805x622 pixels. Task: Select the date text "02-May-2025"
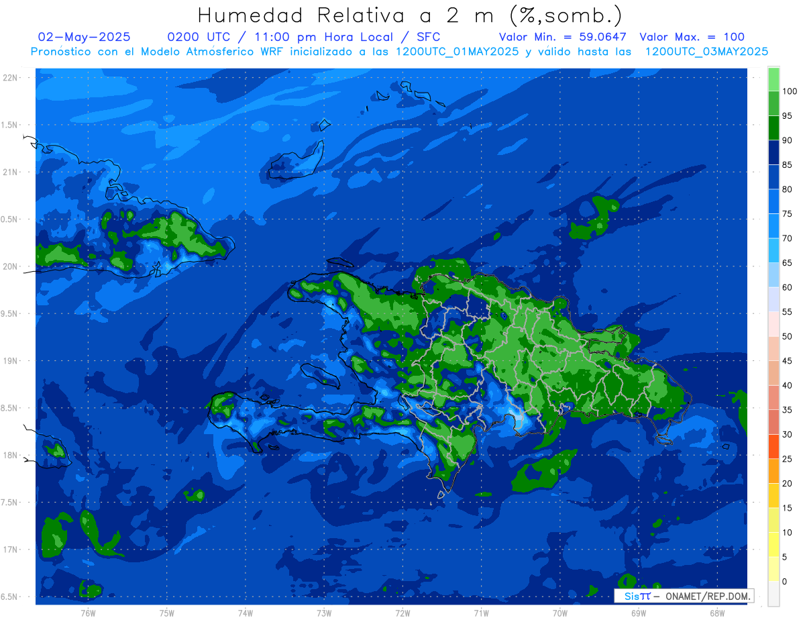click(85, 37)
